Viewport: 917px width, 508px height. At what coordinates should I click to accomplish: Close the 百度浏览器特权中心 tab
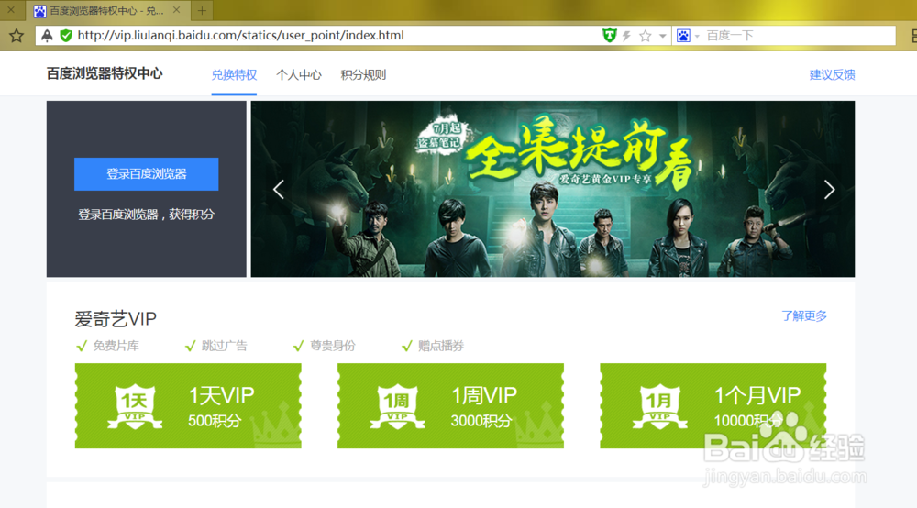pyautogui.click(x=177, y=10)
